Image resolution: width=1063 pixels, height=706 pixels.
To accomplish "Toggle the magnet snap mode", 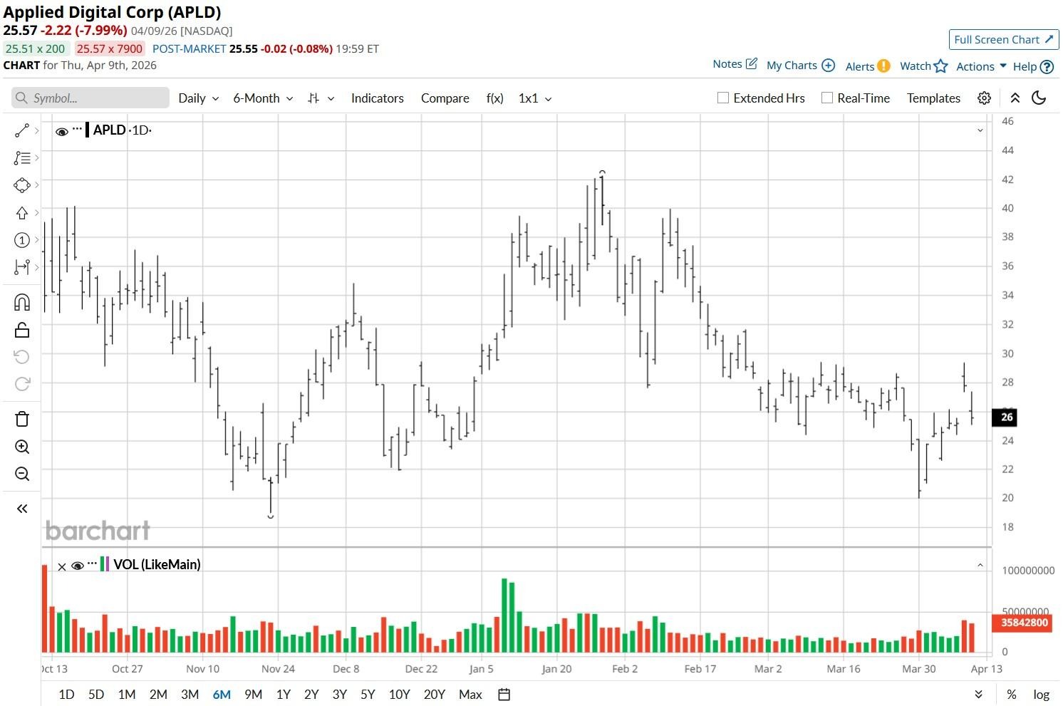I will click(22, 303).
